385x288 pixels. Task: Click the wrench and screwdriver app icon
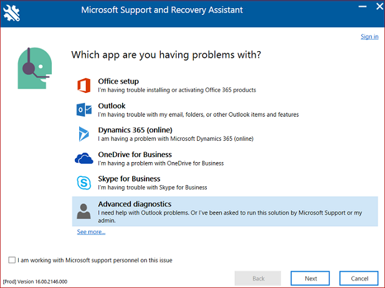click(x=12, y=13)
